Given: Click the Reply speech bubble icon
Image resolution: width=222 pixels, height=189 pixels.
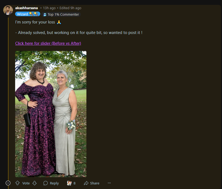Looking at the screenshot, I should [x=45, y=183].
